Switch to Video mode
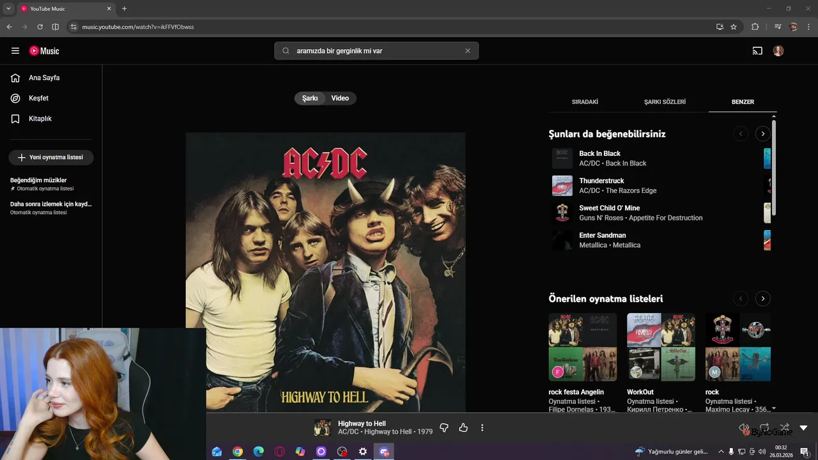The image size is (818, 460). pyautogui.click(x=340, y=98)
